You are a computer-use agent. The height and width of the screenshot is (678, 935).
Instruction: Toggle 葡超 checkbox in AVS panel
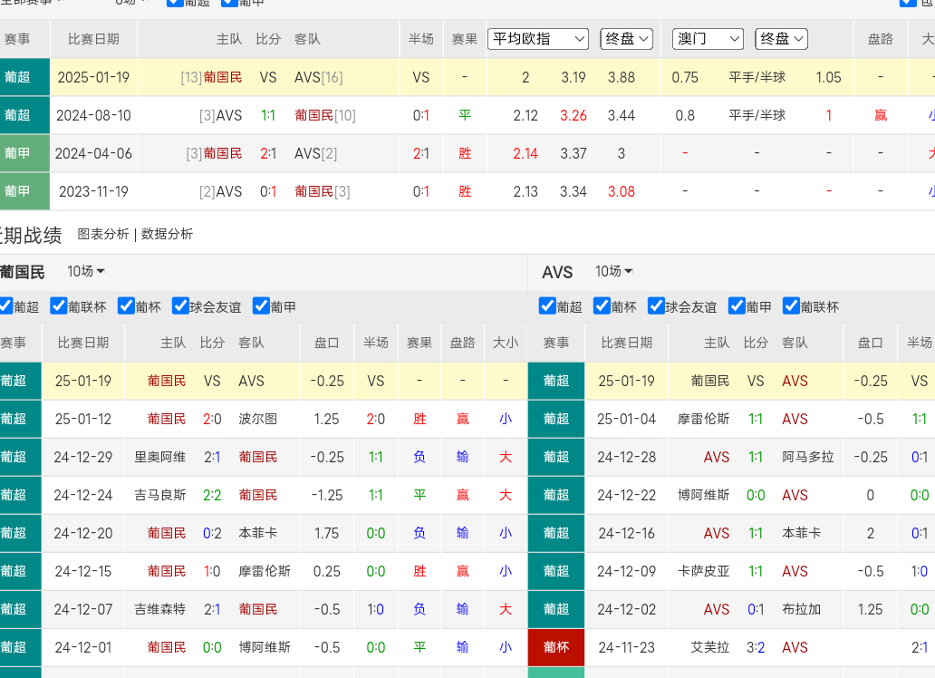point(547,306)
